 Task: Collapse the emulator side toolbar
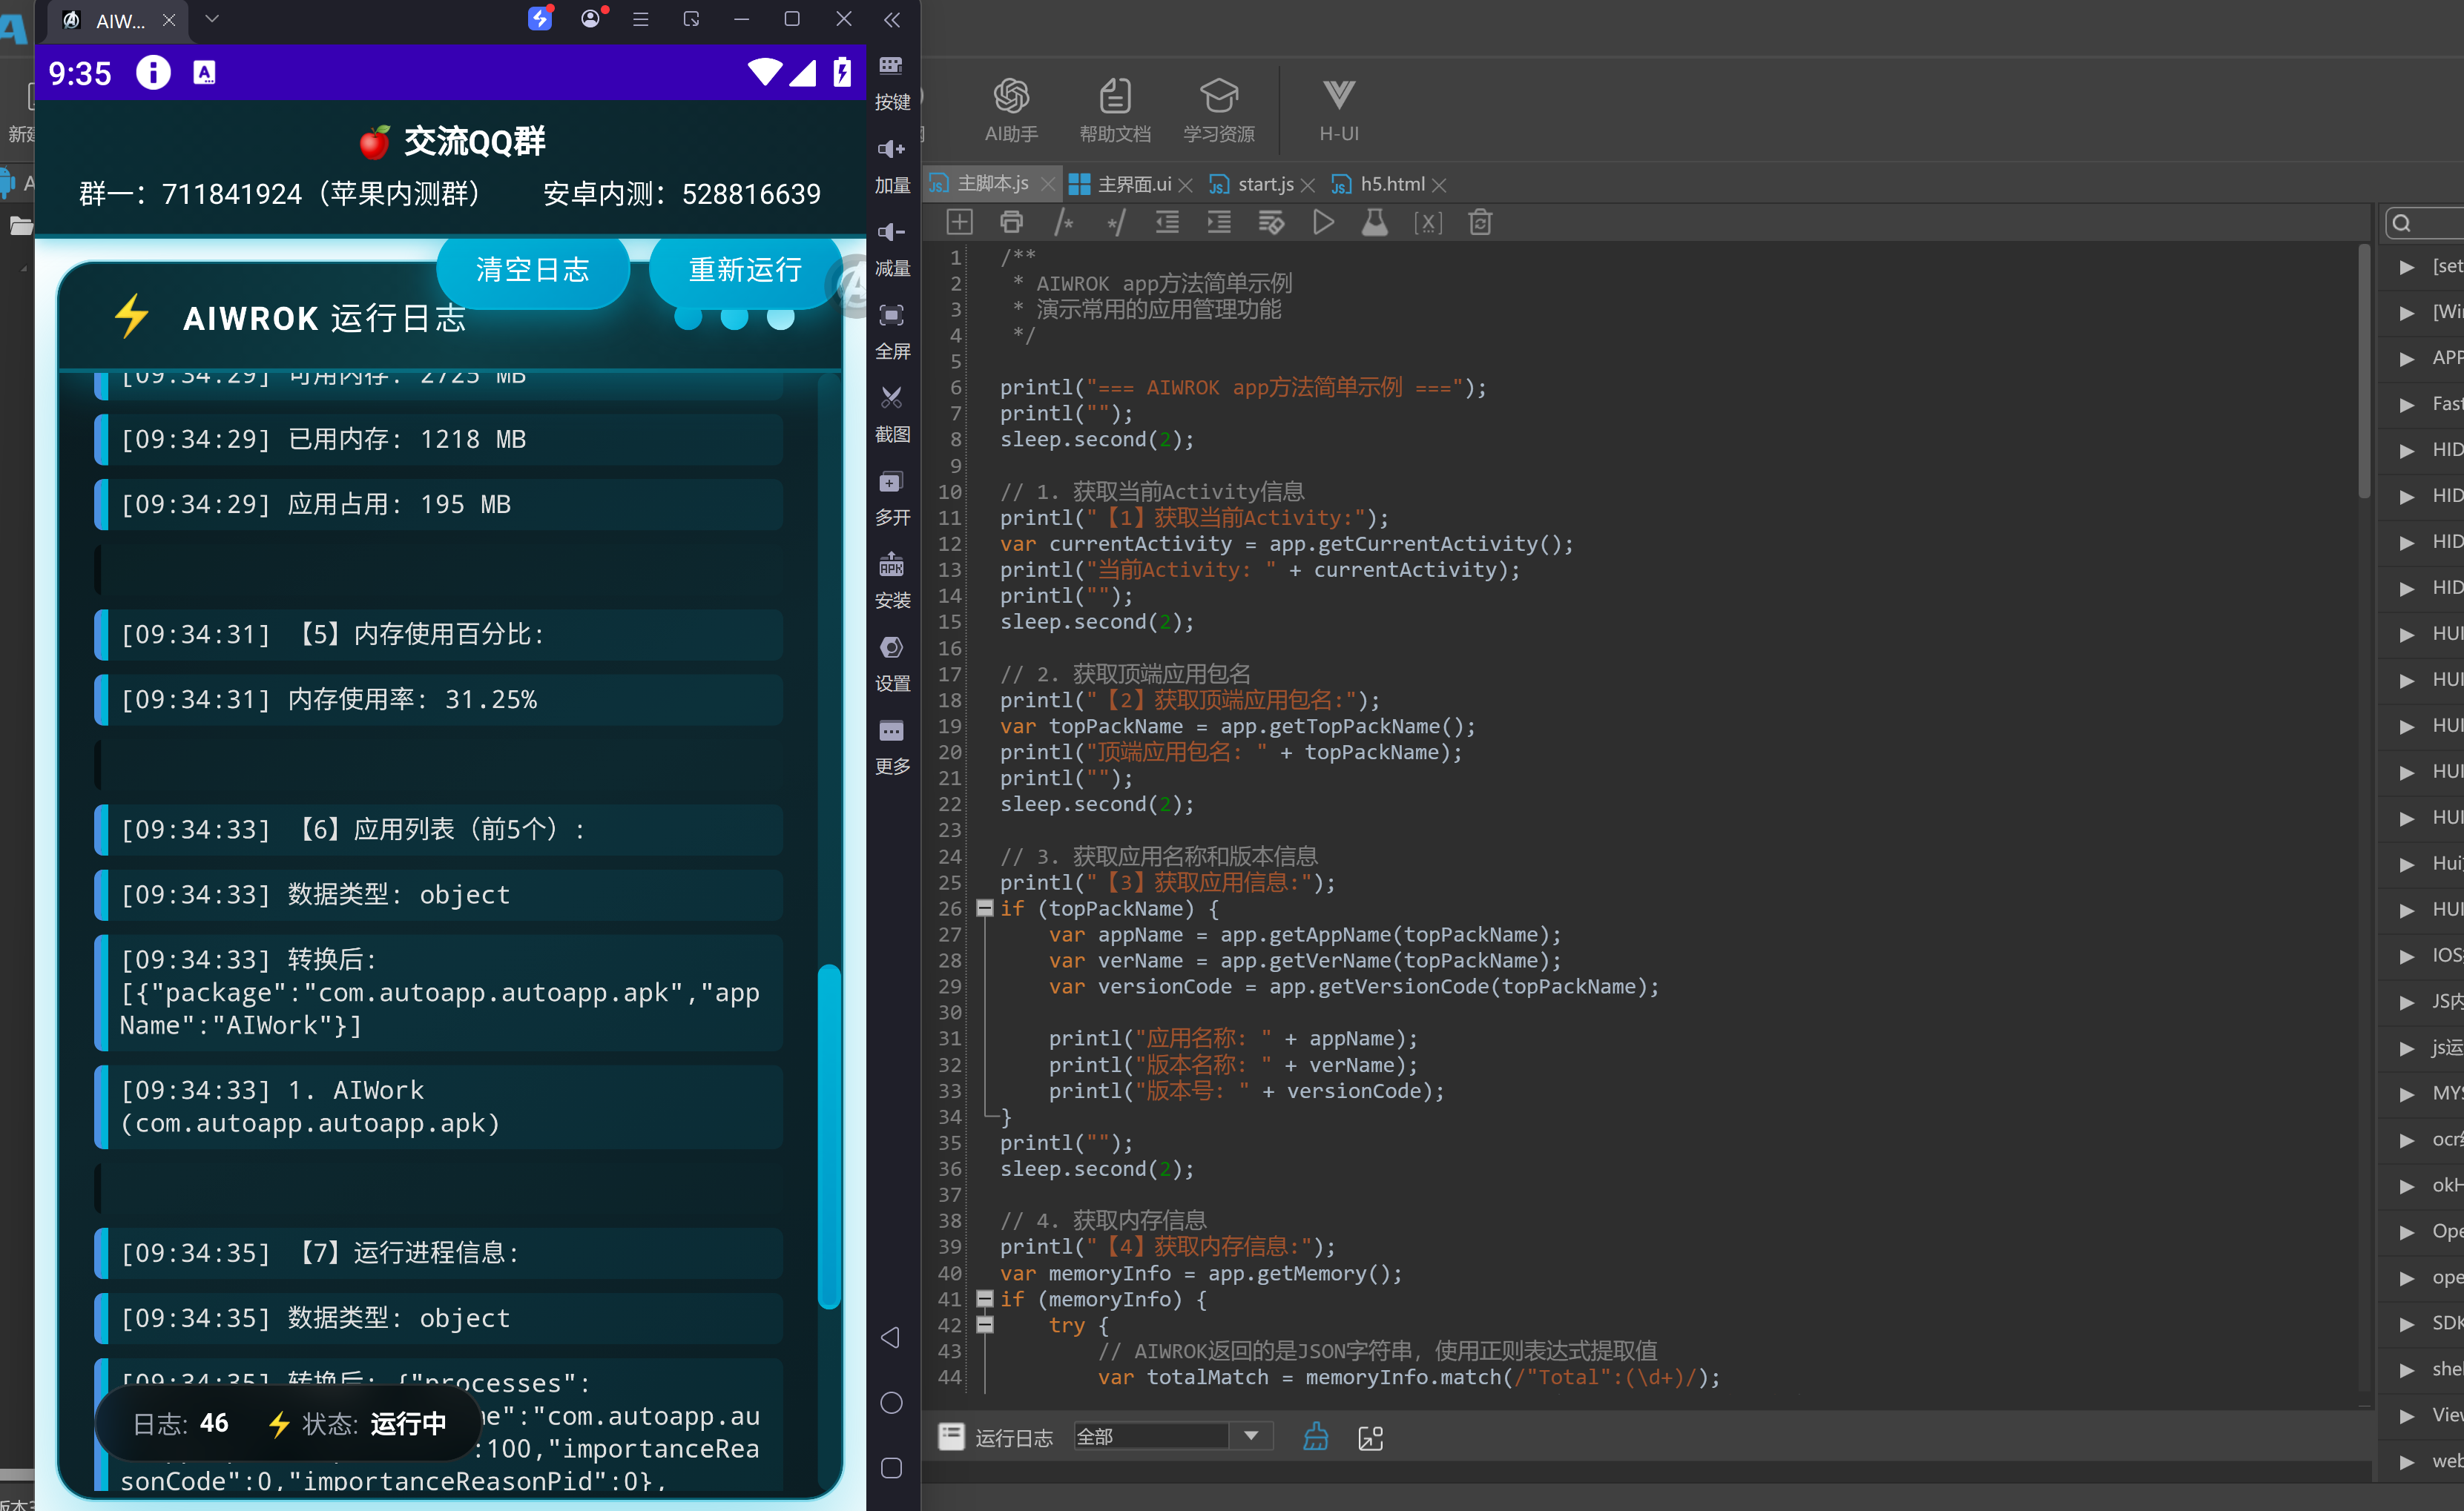[x=892, y=19]
